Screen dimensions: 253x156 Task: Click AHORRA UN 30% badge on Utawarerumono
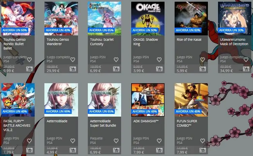[231, 30]
